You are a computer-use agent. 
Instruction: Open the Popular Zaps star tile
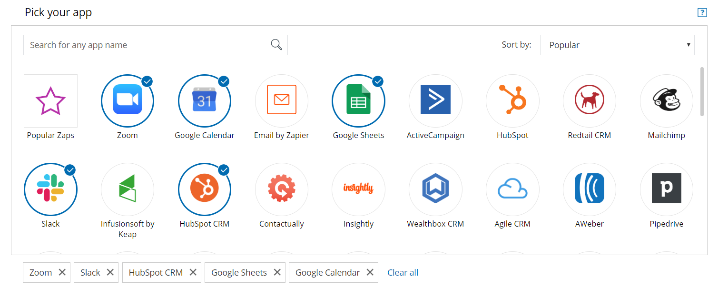tap(50, 101)
